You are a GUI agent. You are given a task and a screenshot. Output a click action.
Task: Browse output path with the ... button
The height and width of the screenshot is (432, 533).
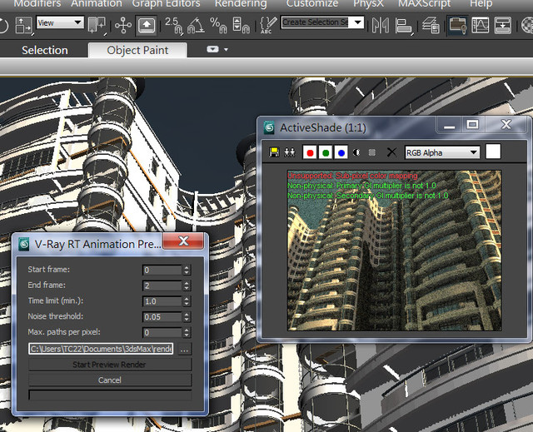point(184,349)
